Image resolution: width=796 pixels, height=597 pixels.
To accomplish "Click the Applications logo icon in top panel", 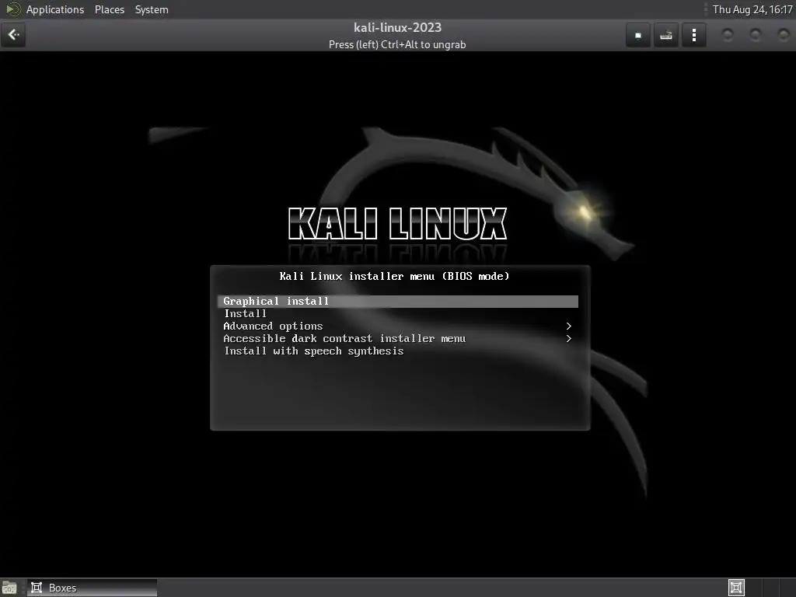I will (12, 9).
